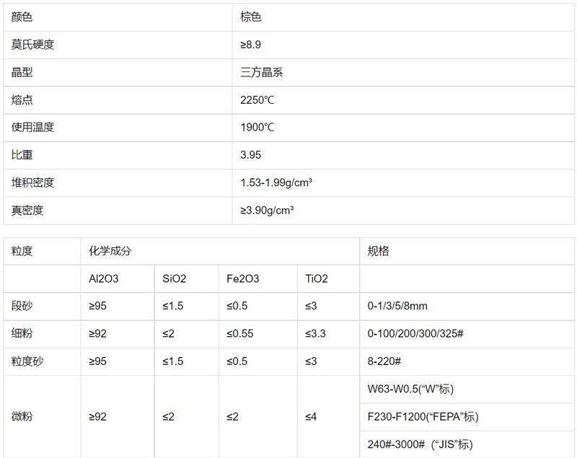
Task: Select the 三方晶系 crystal type cell
Action: tap(261, 72)
